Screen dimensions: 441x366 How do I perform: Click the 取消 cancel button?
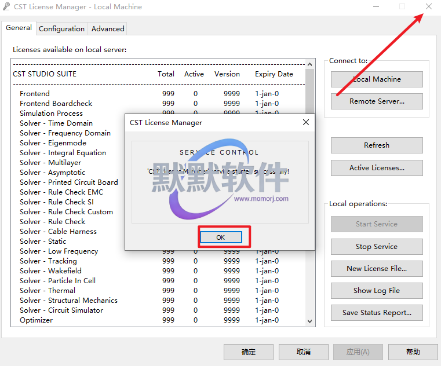pyautogui.click(x=303, y=352)
